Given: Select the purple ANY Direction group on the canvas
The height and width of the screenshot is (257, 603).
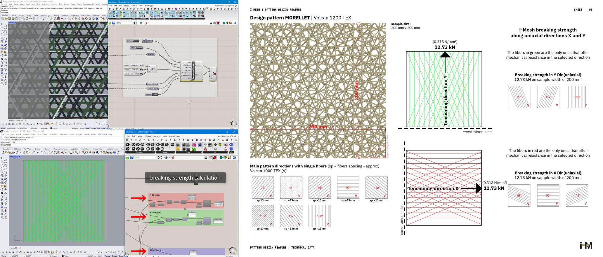Looking at the screenshot, I should [187, 252].
